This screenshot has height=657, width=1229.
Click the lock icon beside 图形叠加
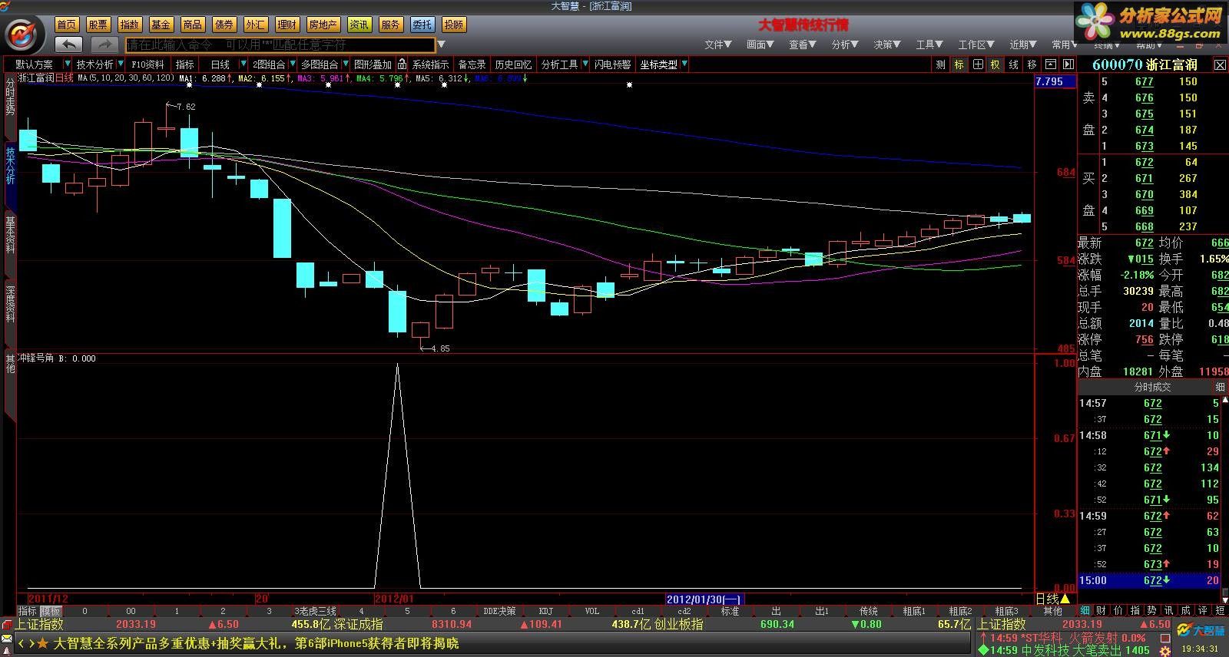tap(402, 64)
